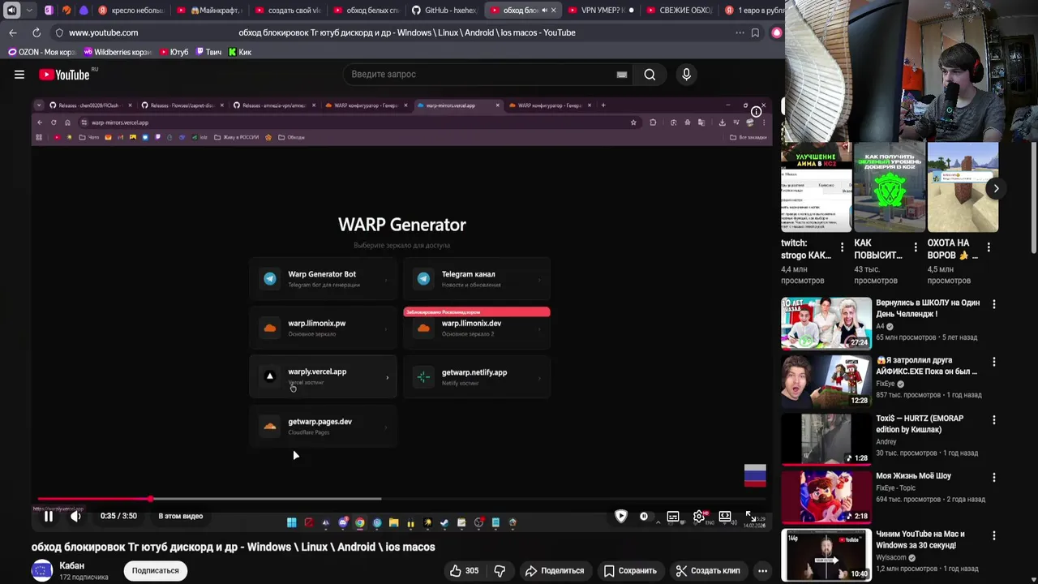1038x584 pixels.
Task: Like the video with 305 likes
Action: [x=465, y=571]
